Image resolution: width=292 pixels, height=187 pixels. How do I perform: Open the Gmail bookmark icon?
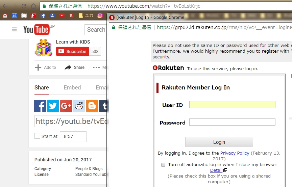5,16
